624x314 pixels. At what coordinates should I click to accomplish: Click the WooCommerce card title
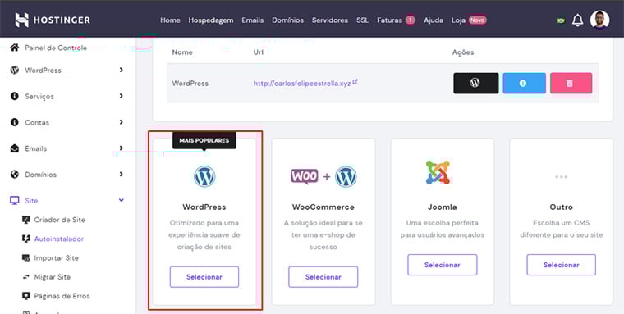[x=323, y=207]
